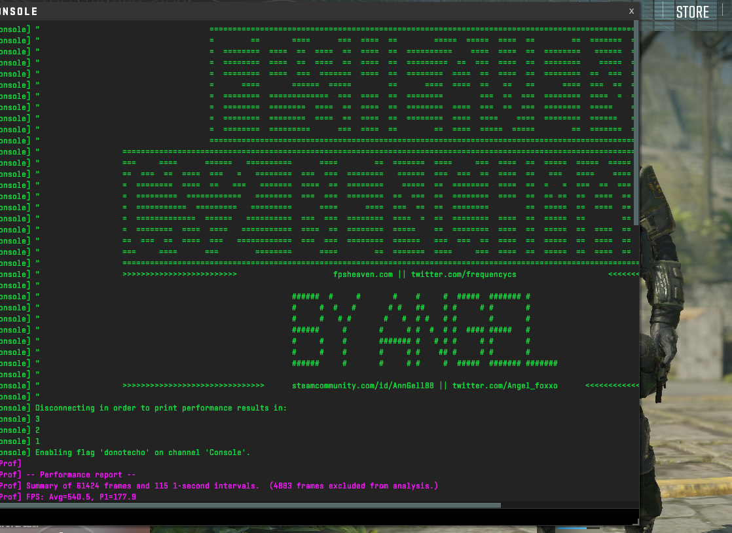This screenshot has height=533, width=732.
Task: Click the 'Enabling flag donotecho' console line
Action: 143,452
